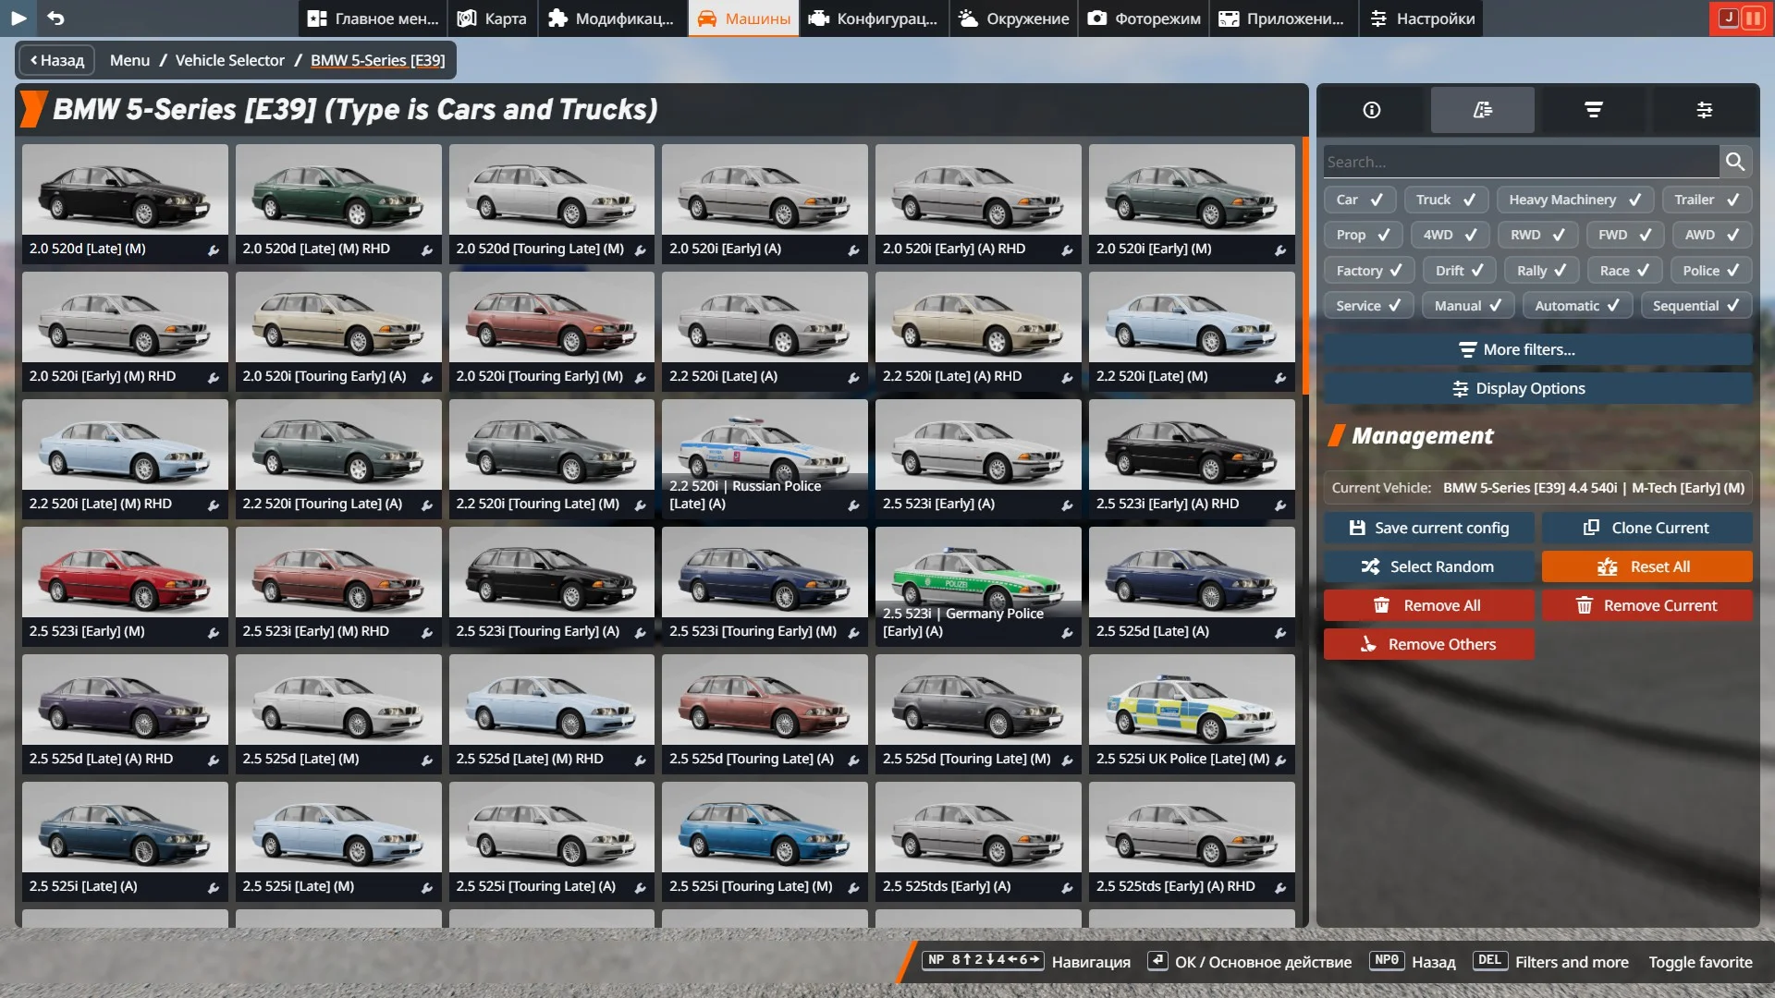This screenshot has height=998, width=1775.
Task: Click wrench icon on Russian Police card
Action: coord(853,505)
